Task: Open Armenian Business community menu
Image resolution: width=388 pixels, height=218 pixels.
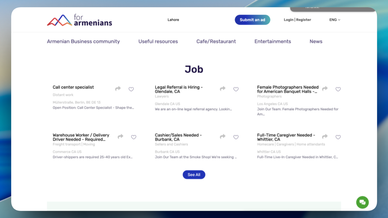Action: point(83,41)
